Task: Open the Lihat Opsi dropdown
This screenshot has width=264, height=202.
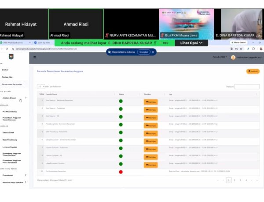Action: click(x=191, y=43)
